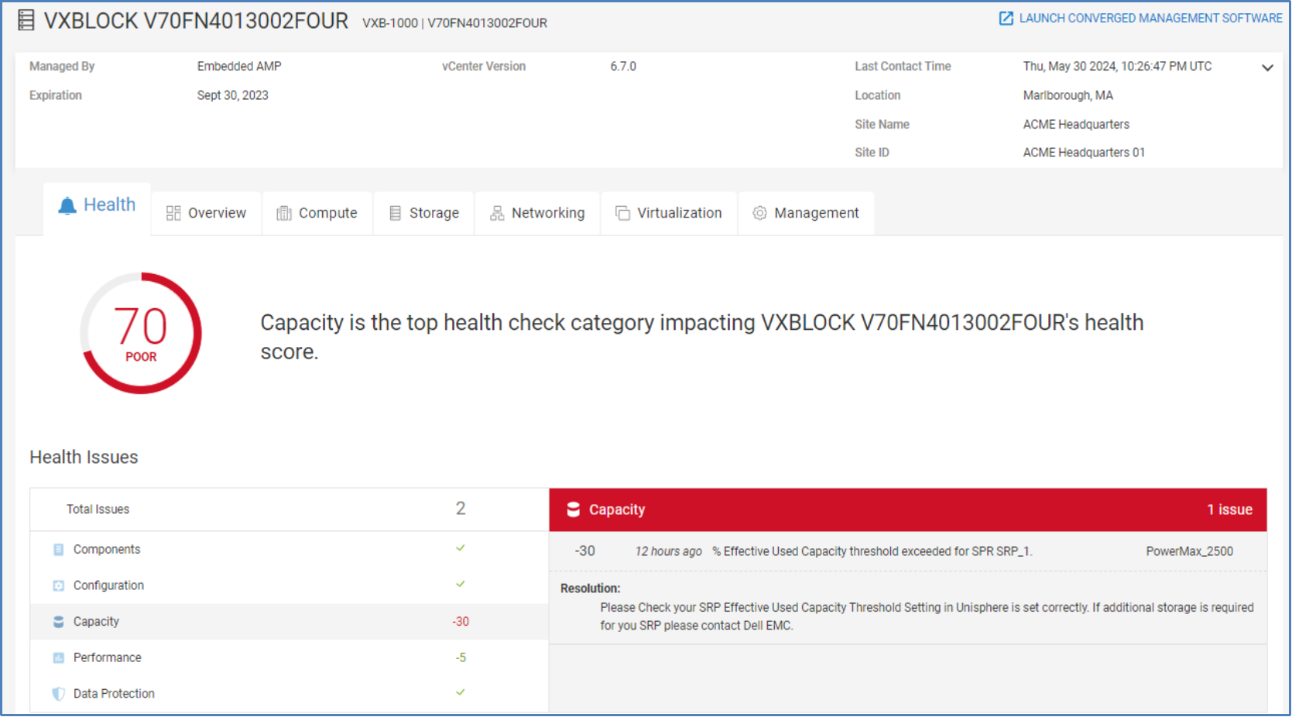Click the -5 score for Performance
The image size is (1292, 717).
click(x=461, y=657)
